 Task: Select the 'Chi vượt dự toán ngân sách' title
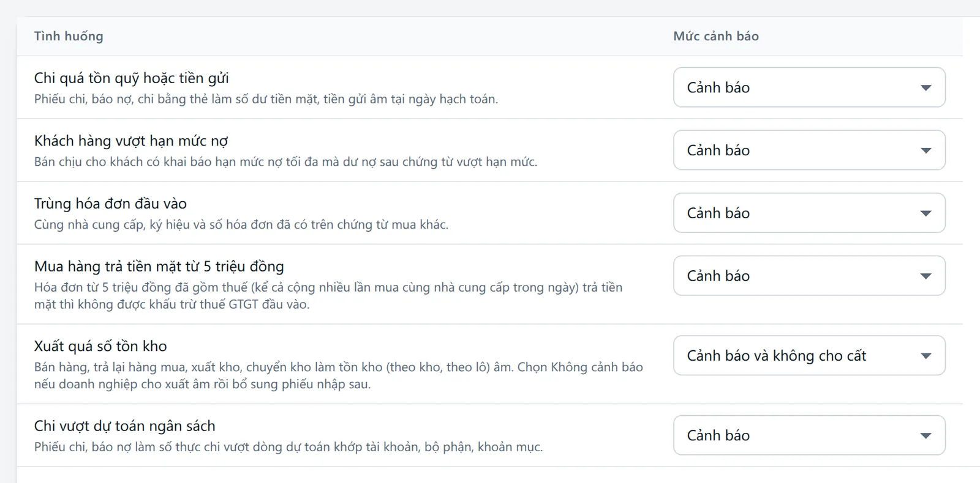(x=125, y=426)
